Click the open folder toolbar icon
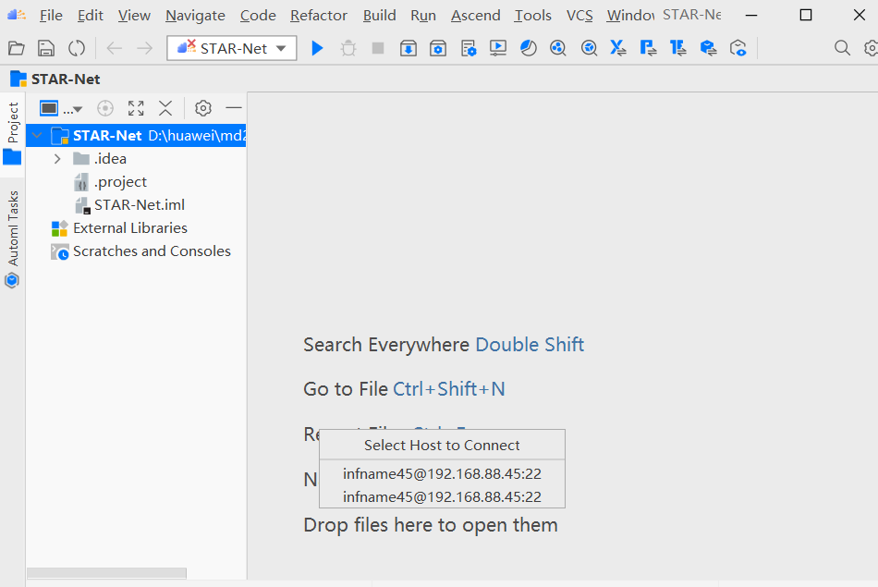878x587 pixels. click(17, 48)
